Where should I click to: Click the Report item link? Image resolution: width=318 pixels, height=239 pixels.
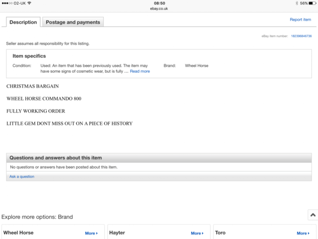point(300,20)
